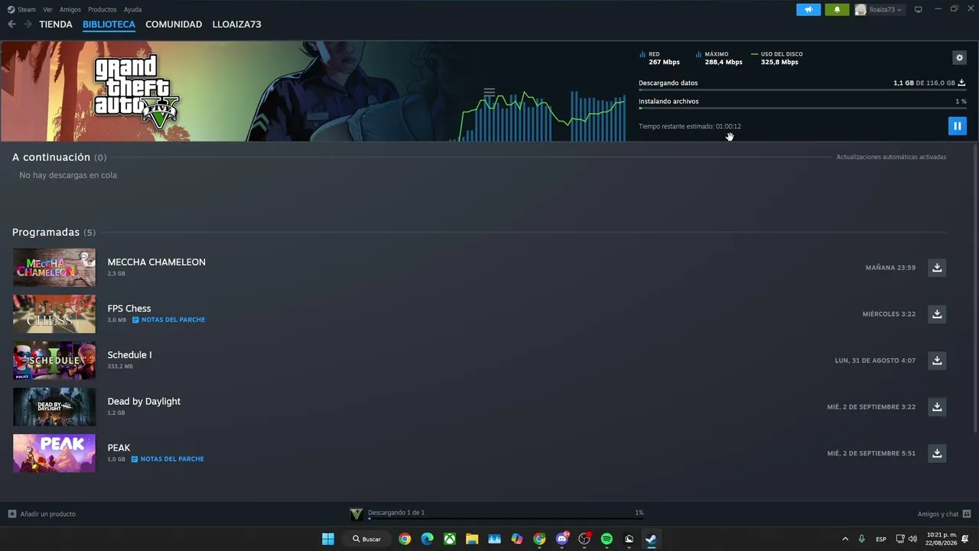
Task: Open Discord from the taskbar
Action: click(x=562, y=539)
